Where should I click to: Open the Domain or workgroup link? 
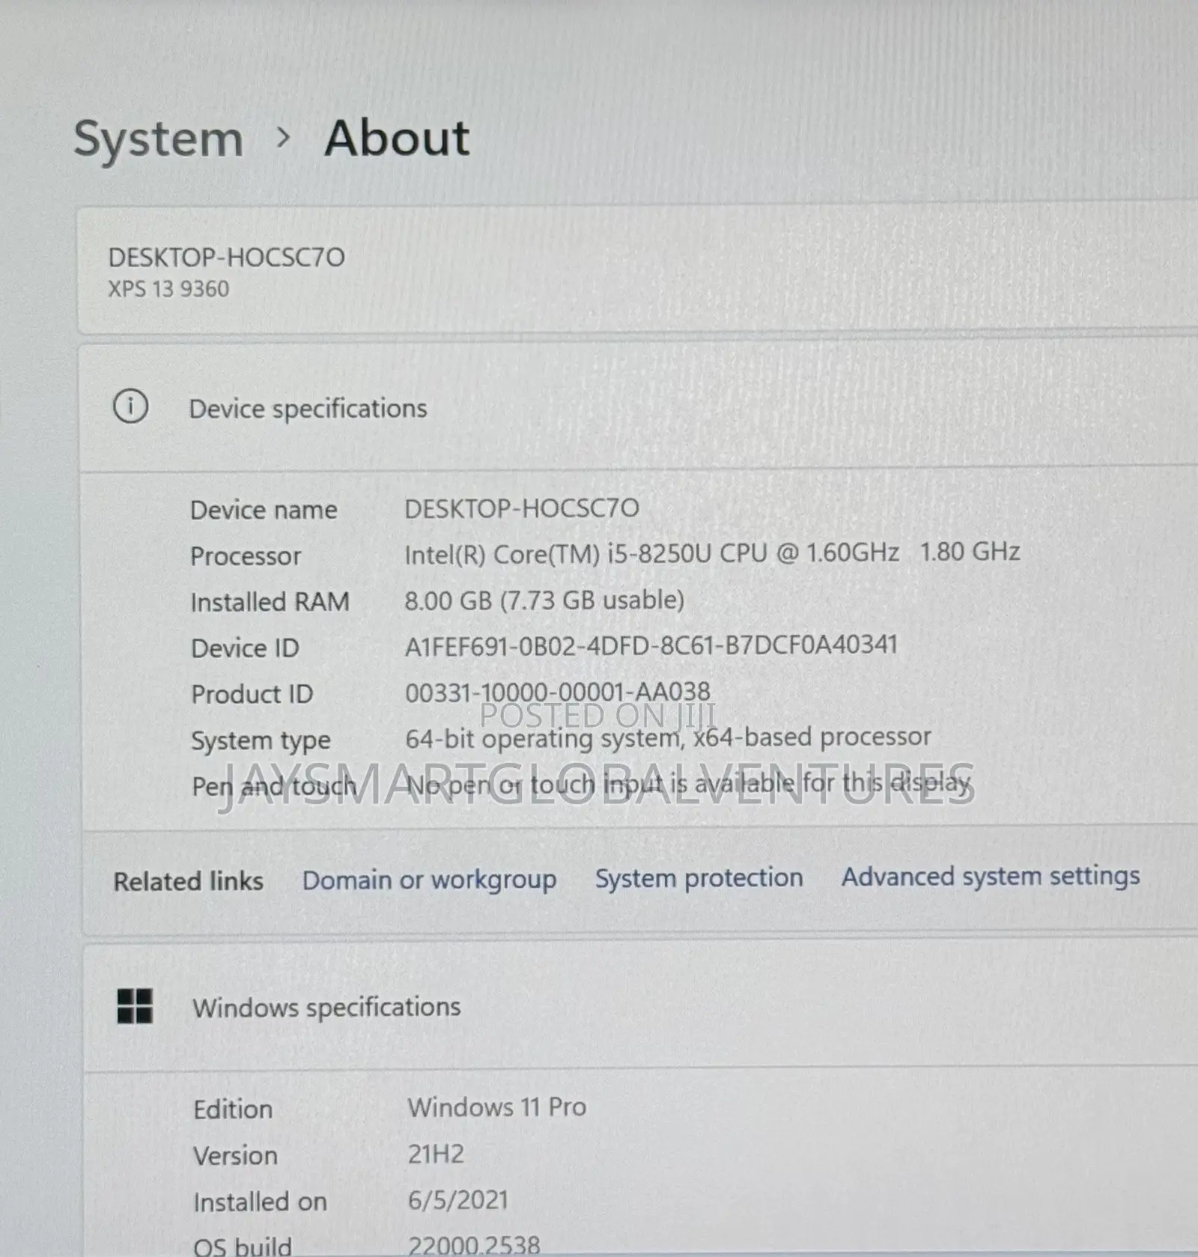[x=429, y=880]
